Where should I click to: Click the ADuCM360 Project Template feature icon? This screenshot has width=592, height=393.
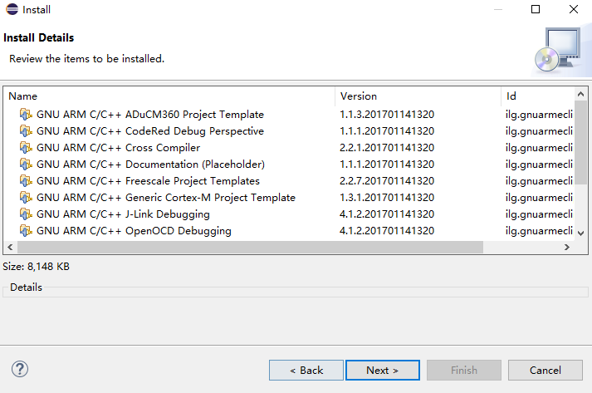[26, 114]
